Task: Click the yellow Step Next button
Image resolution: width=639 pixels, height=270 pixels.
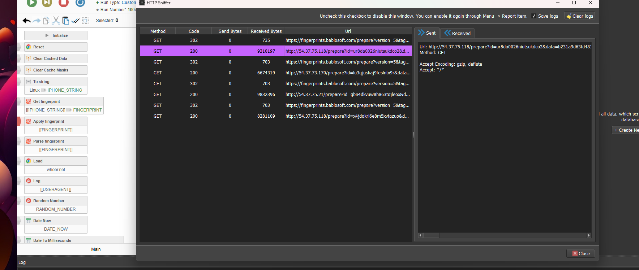Action: (47, 3)
